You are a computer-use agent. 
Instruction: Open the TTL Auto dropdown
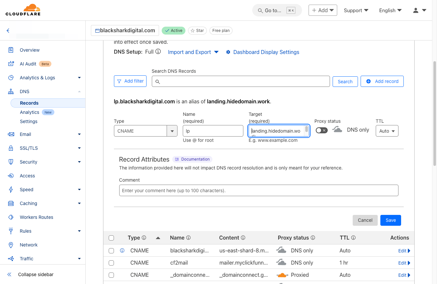pos(387,131)
